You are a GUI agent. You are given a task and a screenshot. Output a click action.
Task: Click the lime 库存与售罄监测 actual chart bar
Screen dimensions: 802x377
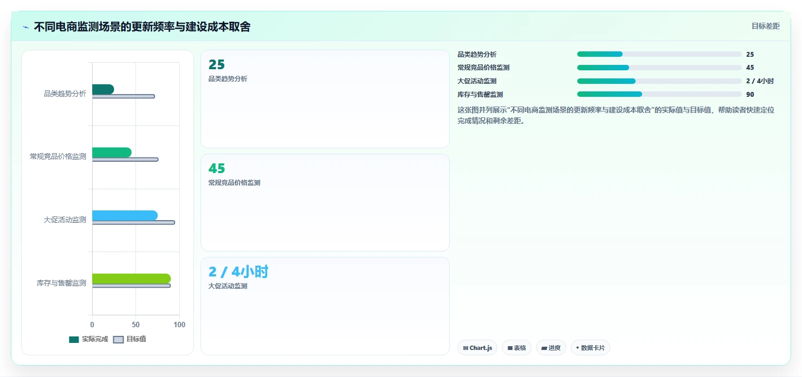pyautogui.click(x=131, y=279)
